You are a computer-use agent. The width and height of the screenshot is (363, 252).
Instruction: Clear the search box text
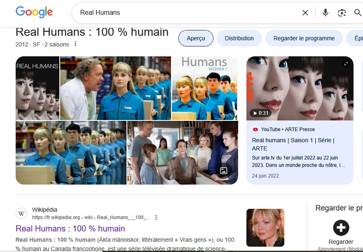point(305,13)
